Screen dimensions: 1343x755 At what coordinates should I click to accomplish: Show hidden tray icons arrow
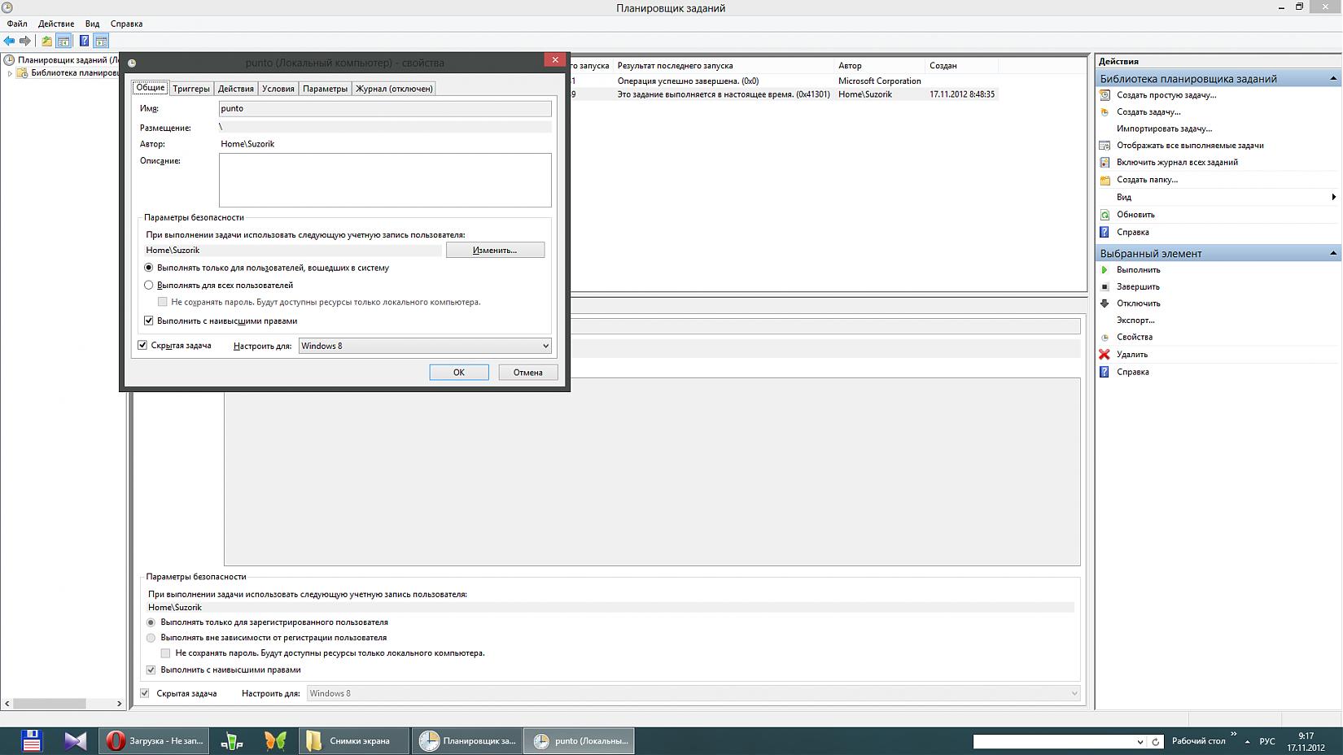click(x=1247, y=741)
